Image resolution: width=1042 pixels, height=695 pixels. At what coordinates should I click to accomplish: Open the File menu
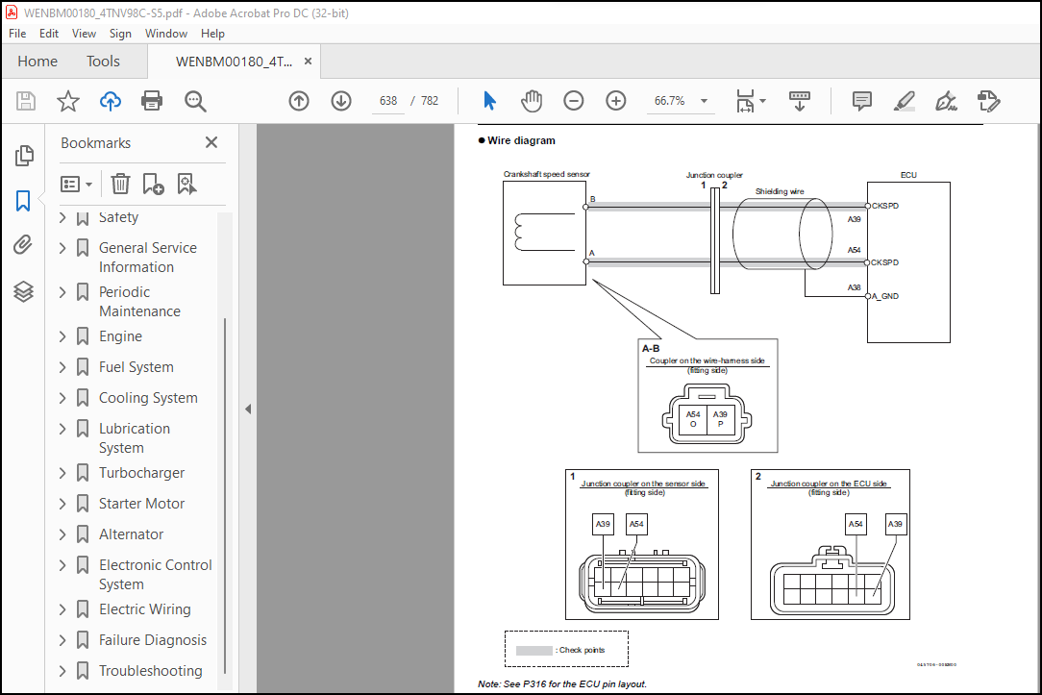click(17, 34)
